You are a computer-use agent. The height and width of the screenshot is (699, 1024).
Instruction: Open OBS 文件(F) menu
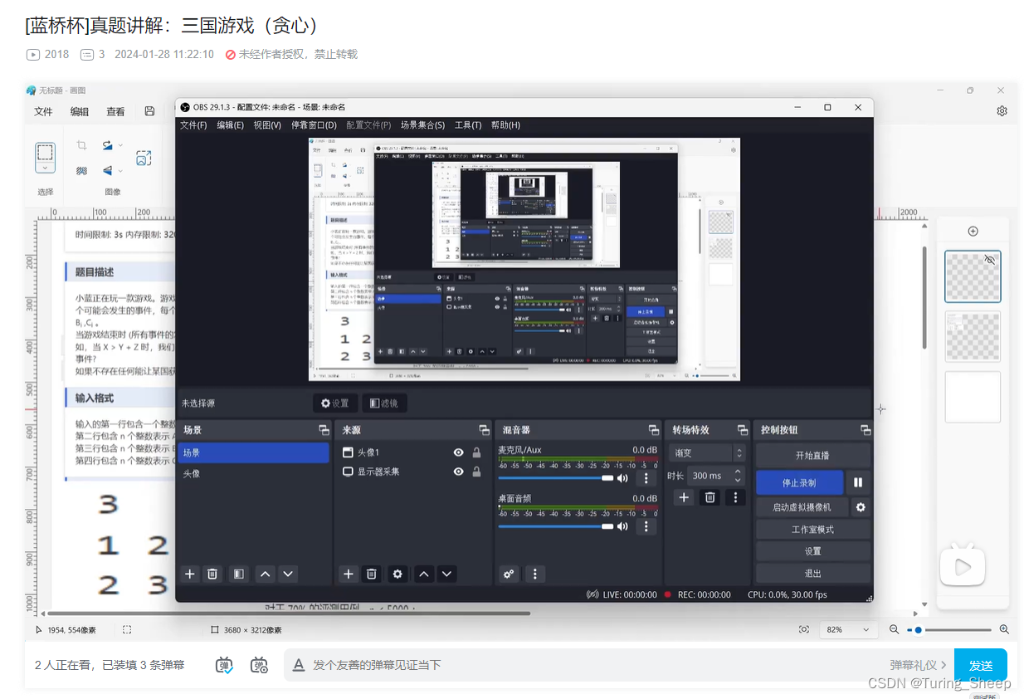point(193,125)
